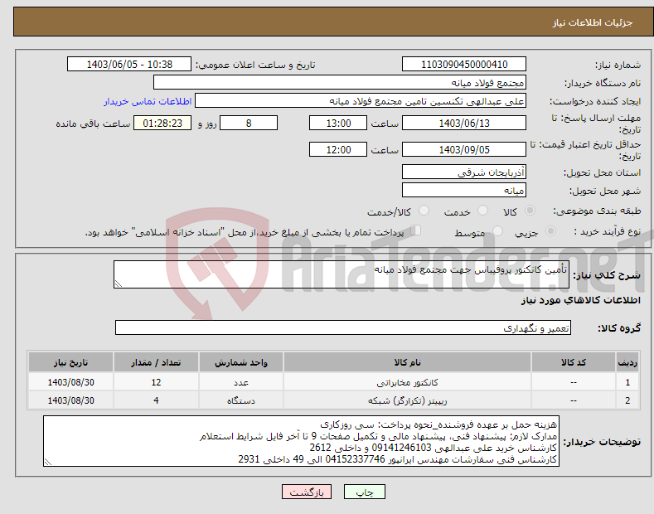Click price validity date 1403/09/05 field
Viewport: 654px width, 514px height.
[464, 149]
